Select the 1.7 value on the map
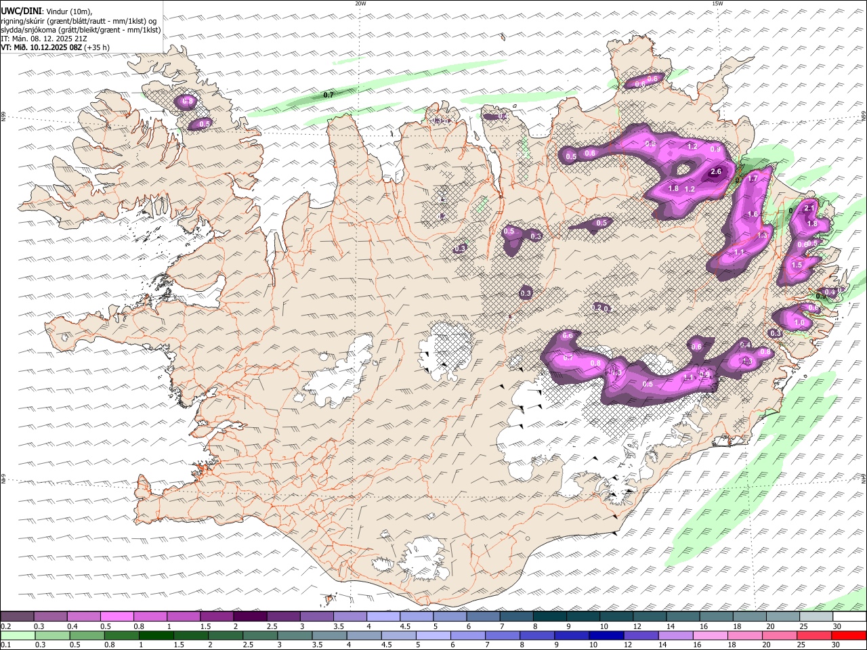This screenshot has height=650, width=867. pyautogui.click(x=753, y=179)
